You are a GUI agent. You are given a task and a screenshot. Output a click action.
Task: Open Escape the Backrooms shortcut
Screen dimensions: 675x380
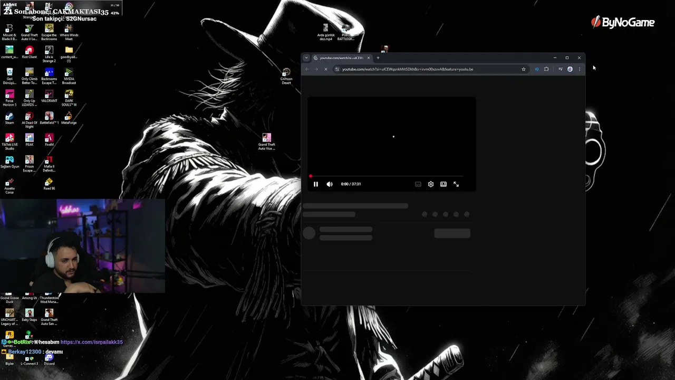coord(49,32)
